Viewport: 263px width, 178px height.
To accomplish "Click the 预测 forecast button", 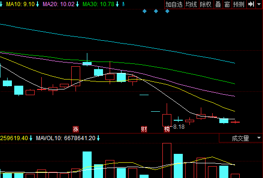I will [239, 4].
